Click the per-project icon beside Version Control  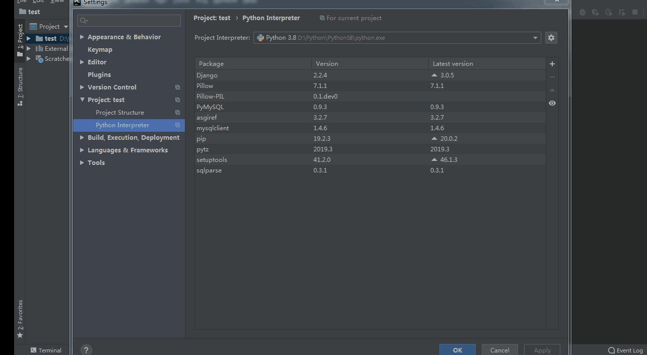pyautogui.click(x=177, y=87)
